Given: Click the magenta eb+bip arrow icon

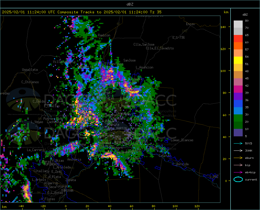Looking at the screenshot, I should (238, 172).
